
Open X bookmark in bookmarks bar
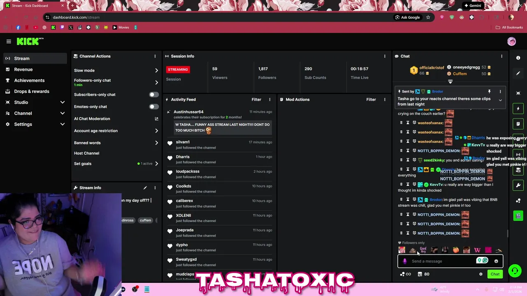click(71, 28)
